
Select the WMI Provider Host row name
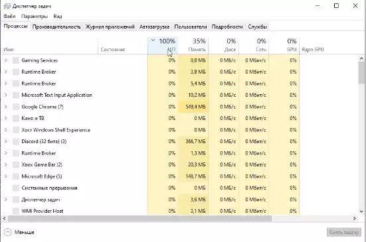(x=43, y=211)
